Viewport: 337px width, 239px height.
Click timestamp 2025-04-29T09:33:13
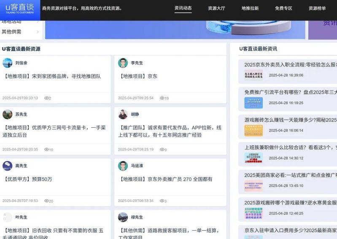[20, 98]
